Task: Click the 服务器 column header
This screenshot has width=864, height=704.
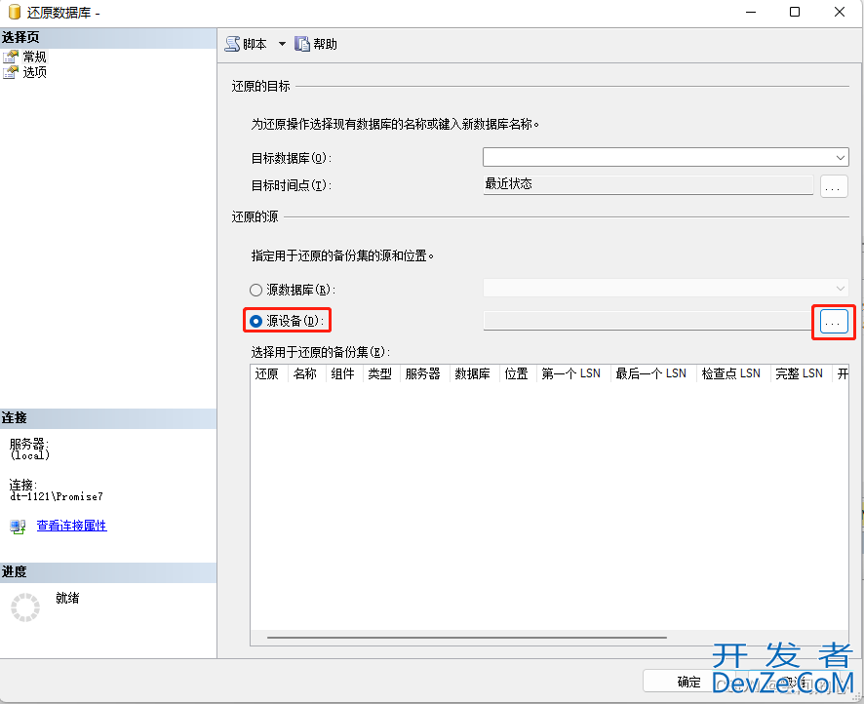Action: 425,374
